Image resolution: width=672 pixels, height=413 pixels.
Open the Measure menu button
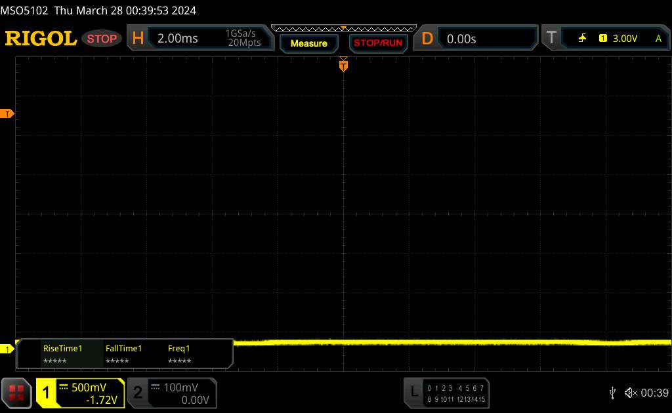[308, 43]
